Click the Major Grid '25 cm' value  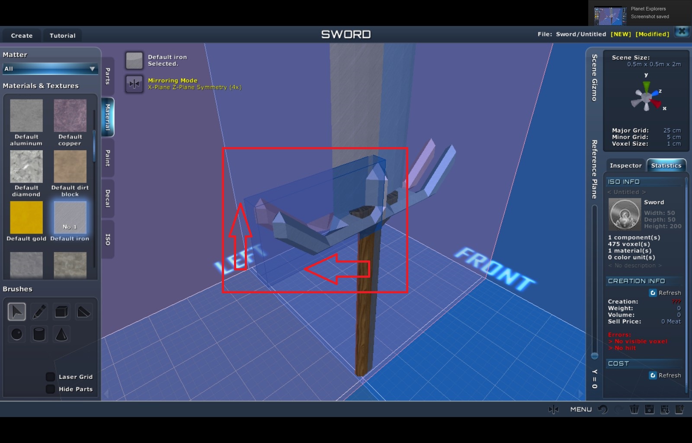(672, 130)
